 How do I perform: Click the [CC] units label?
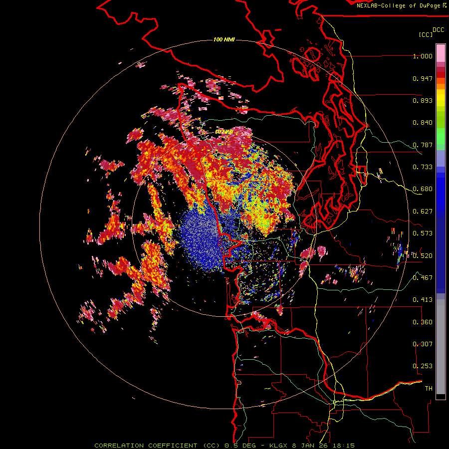click(x=426, y=34)
